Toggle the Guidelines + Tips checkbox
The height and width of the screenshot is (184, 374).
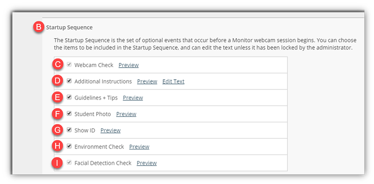pyautogui.click(x=69, y=97)
